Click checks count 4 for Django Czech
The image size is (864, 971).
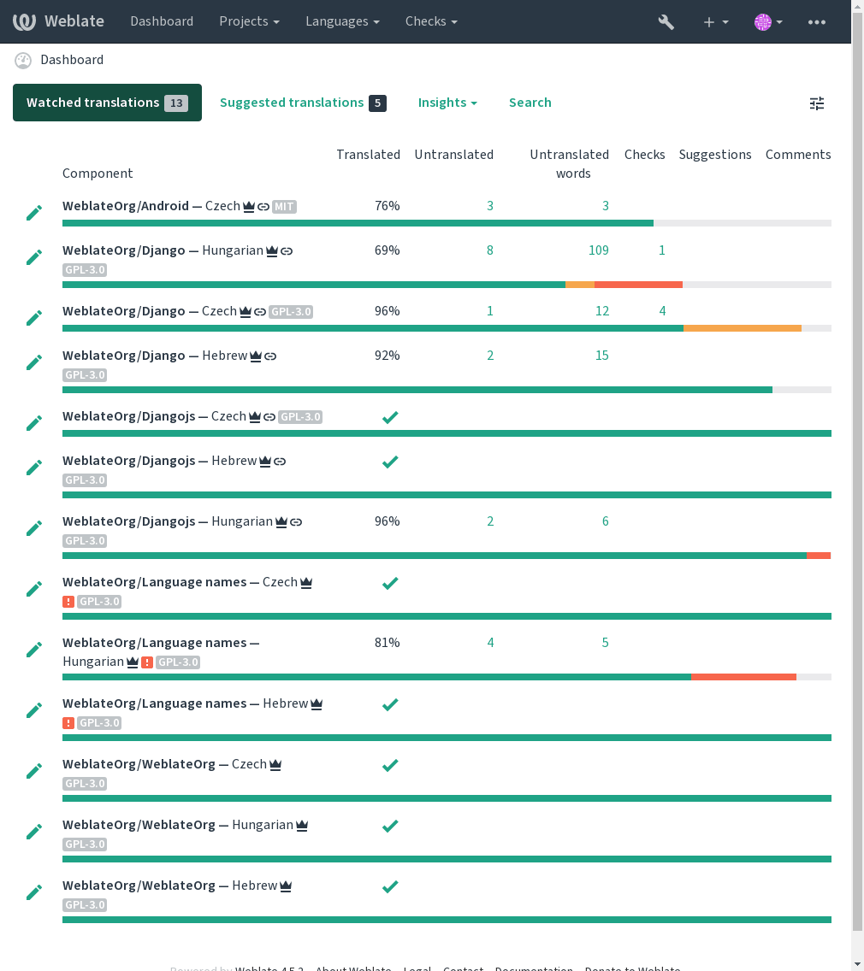pyautogui.click(x=662, y=311)
